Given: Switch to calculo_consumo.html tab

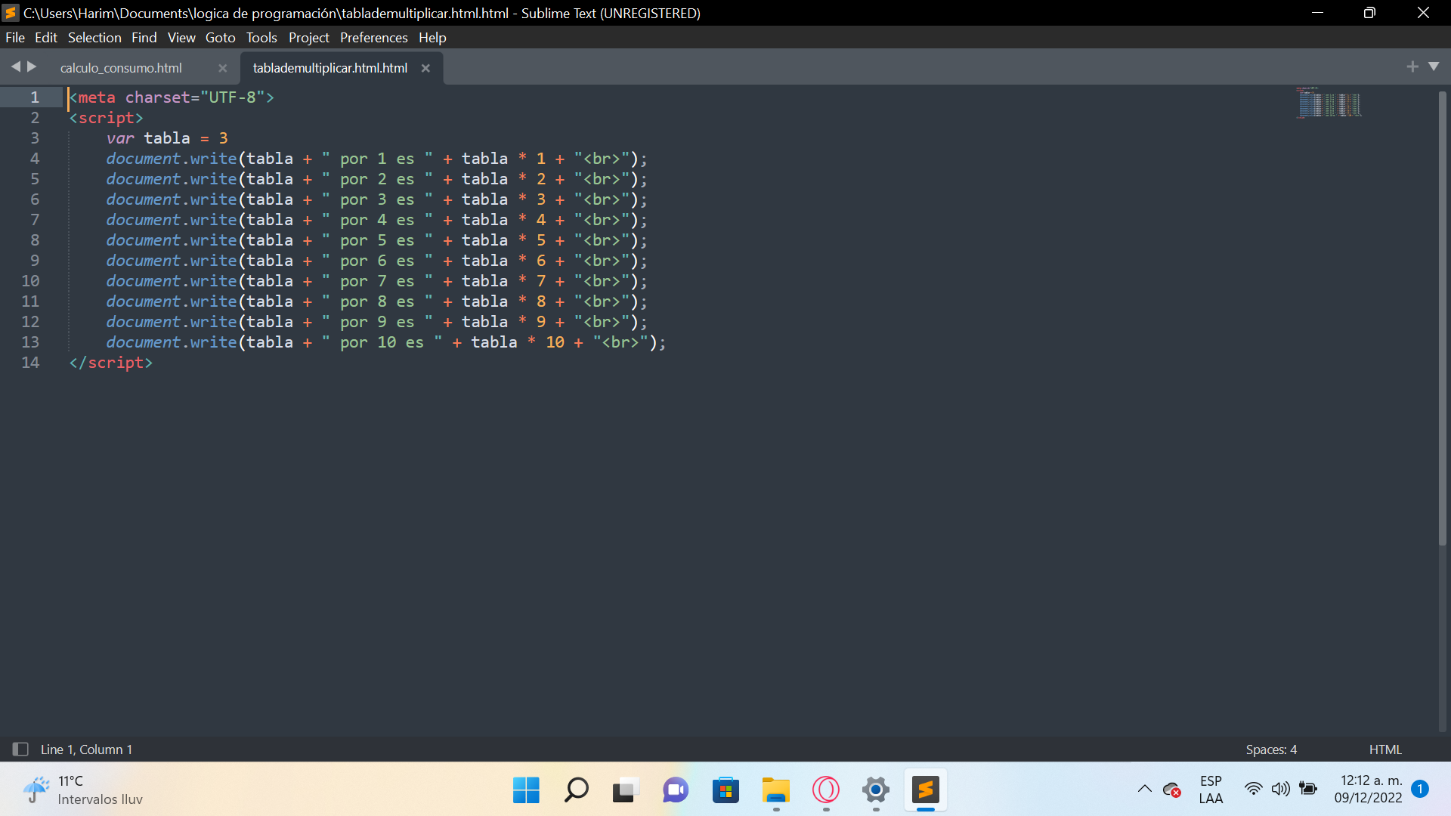Looking at the screenshot, I should 121,68.
